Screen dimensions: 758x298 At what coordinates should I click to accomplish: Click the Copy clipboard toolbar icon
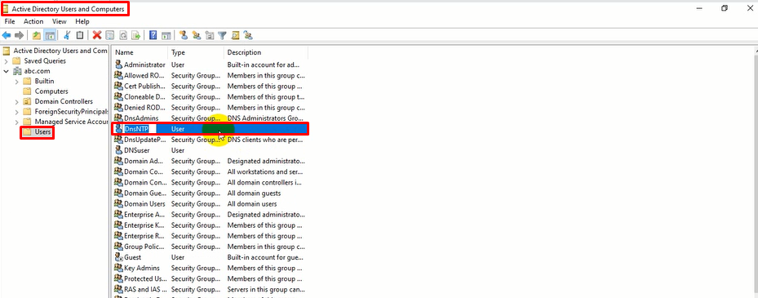tap(80, 35)
